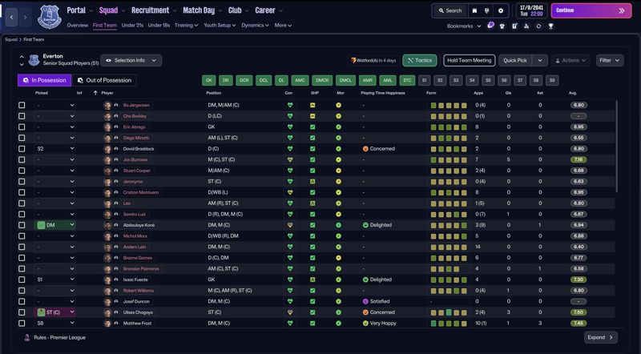Tick the checkbox for Abdoulaye Koné
The image size is (641, 354).
tap(22, 225)
